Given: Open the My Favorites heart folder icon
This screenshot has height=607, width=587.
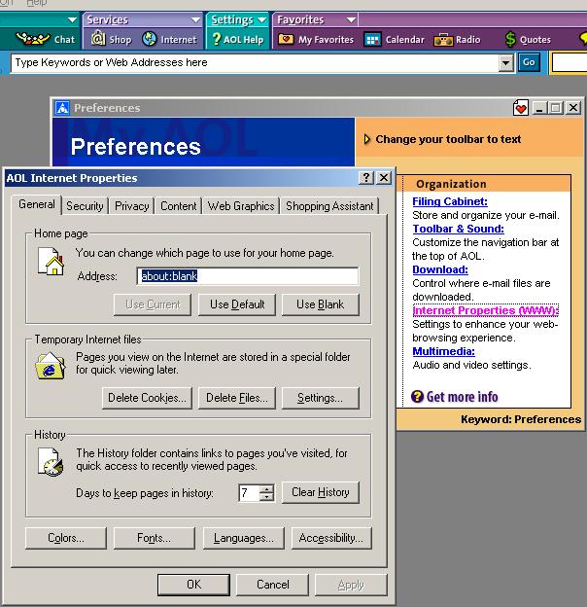Looking at the screenshot, I should click(x=286, y=39).
